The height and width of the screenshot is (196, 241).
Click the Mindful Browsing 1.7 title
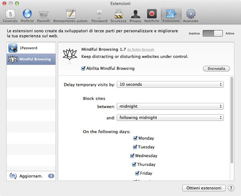104,49
